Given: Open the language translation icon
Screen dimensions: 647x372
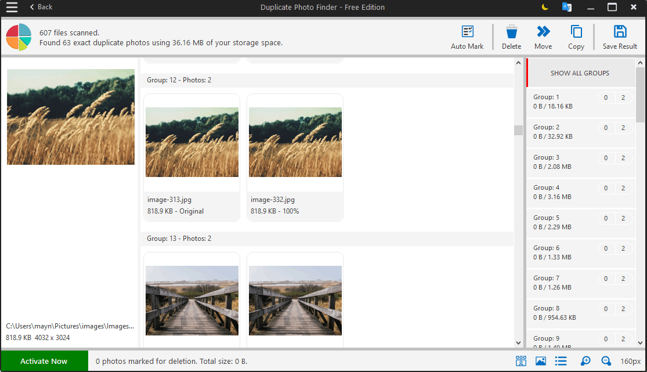Looking at the screenshot, I should click(567, 7).
